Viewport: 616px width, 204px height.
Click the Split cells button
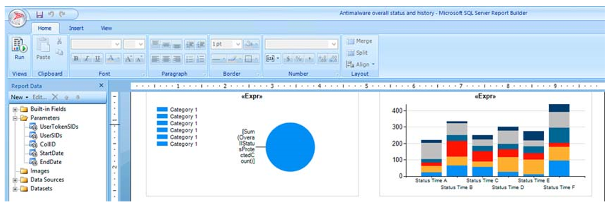tap(358, 53)
